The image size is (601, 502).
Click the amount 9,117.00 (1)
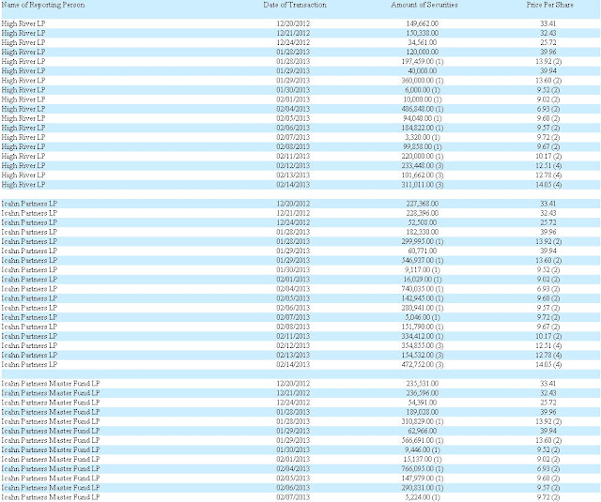423,270
